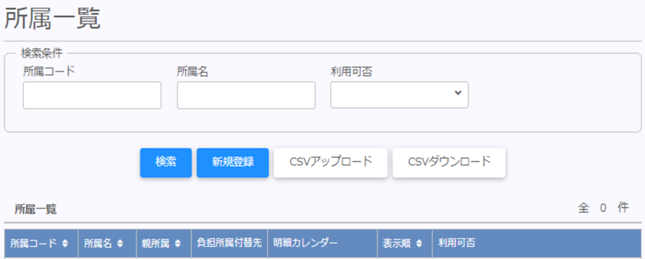Click the 新規登録 button
645x259 pixels.
(232, 163)
